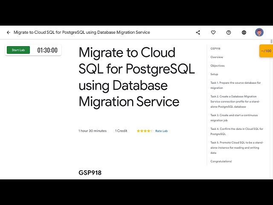Open the score badge showing –/100
The height and width of the screenshot is (205, 273).
tap(266, 51)
